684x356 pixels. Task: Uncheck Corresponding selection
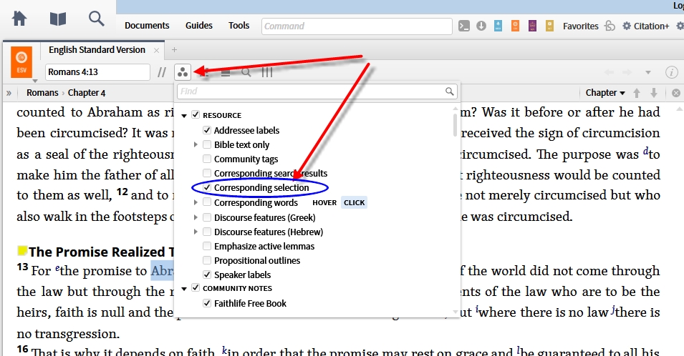click(207, 187)
